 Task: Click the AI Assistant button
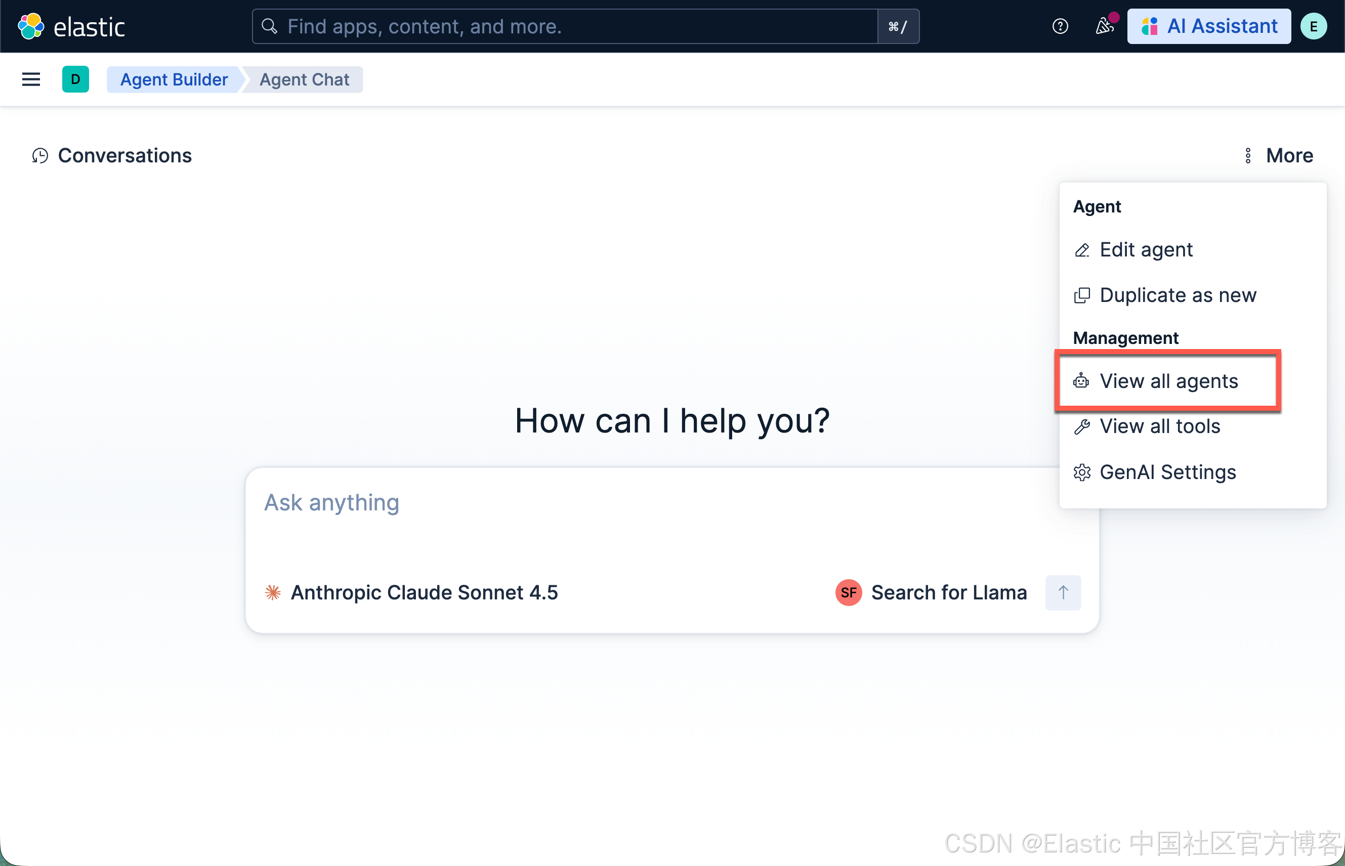tap(1209, 26)
